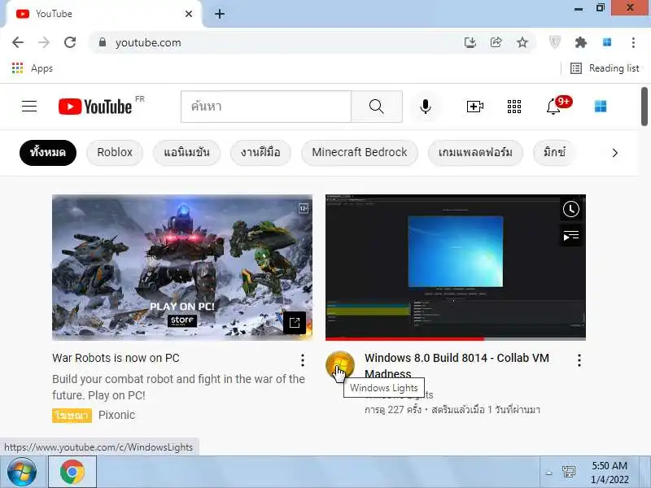Show more filter chips with right chevron

click(x=615, y=153)
